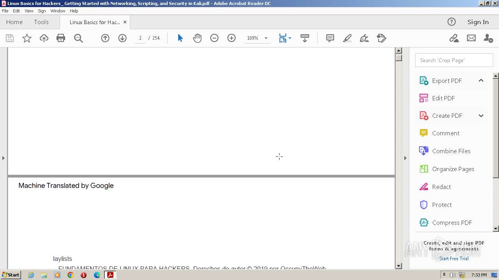
Task: Open the Window menu
Action: click(x=58, y=11)
